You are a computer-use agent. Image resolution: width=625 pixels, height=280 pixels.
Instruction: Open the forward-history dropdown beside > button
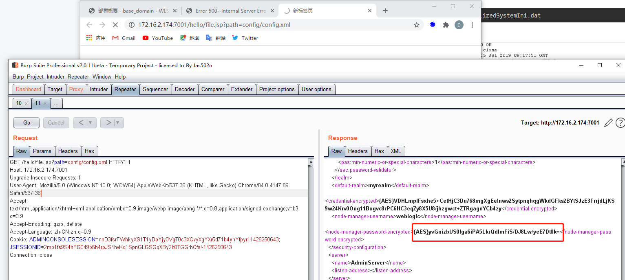[x=117, y=122]
